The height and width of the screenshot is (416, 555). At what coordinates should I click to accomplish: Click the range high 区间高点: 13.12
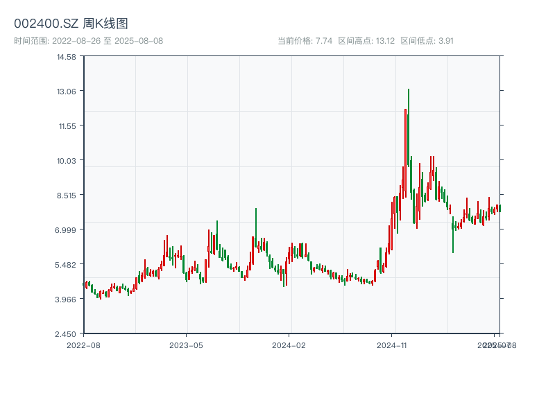click(366, 41)
